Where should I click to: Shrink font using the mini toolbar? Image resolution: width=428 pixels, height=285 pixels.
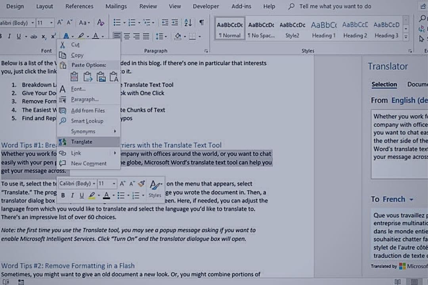(x=132, y=184)
